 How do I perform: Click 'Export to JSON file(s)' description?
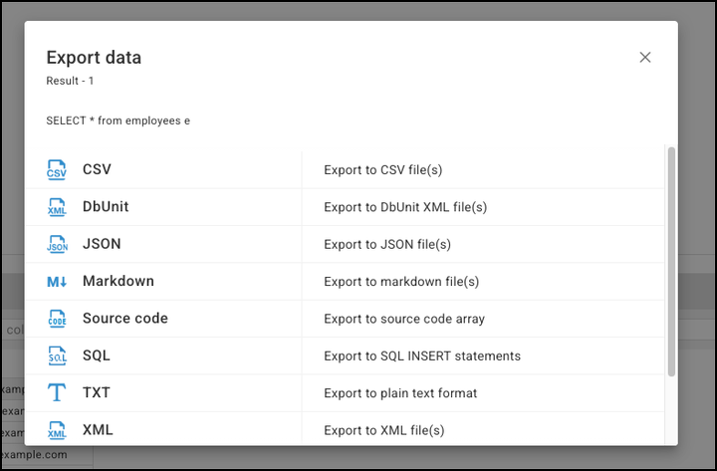(x=387, y=245)
